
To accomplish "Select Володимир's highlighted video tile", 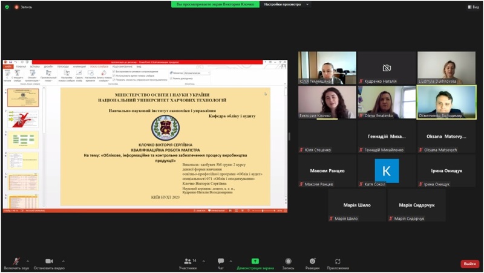I will click(446, 102).
